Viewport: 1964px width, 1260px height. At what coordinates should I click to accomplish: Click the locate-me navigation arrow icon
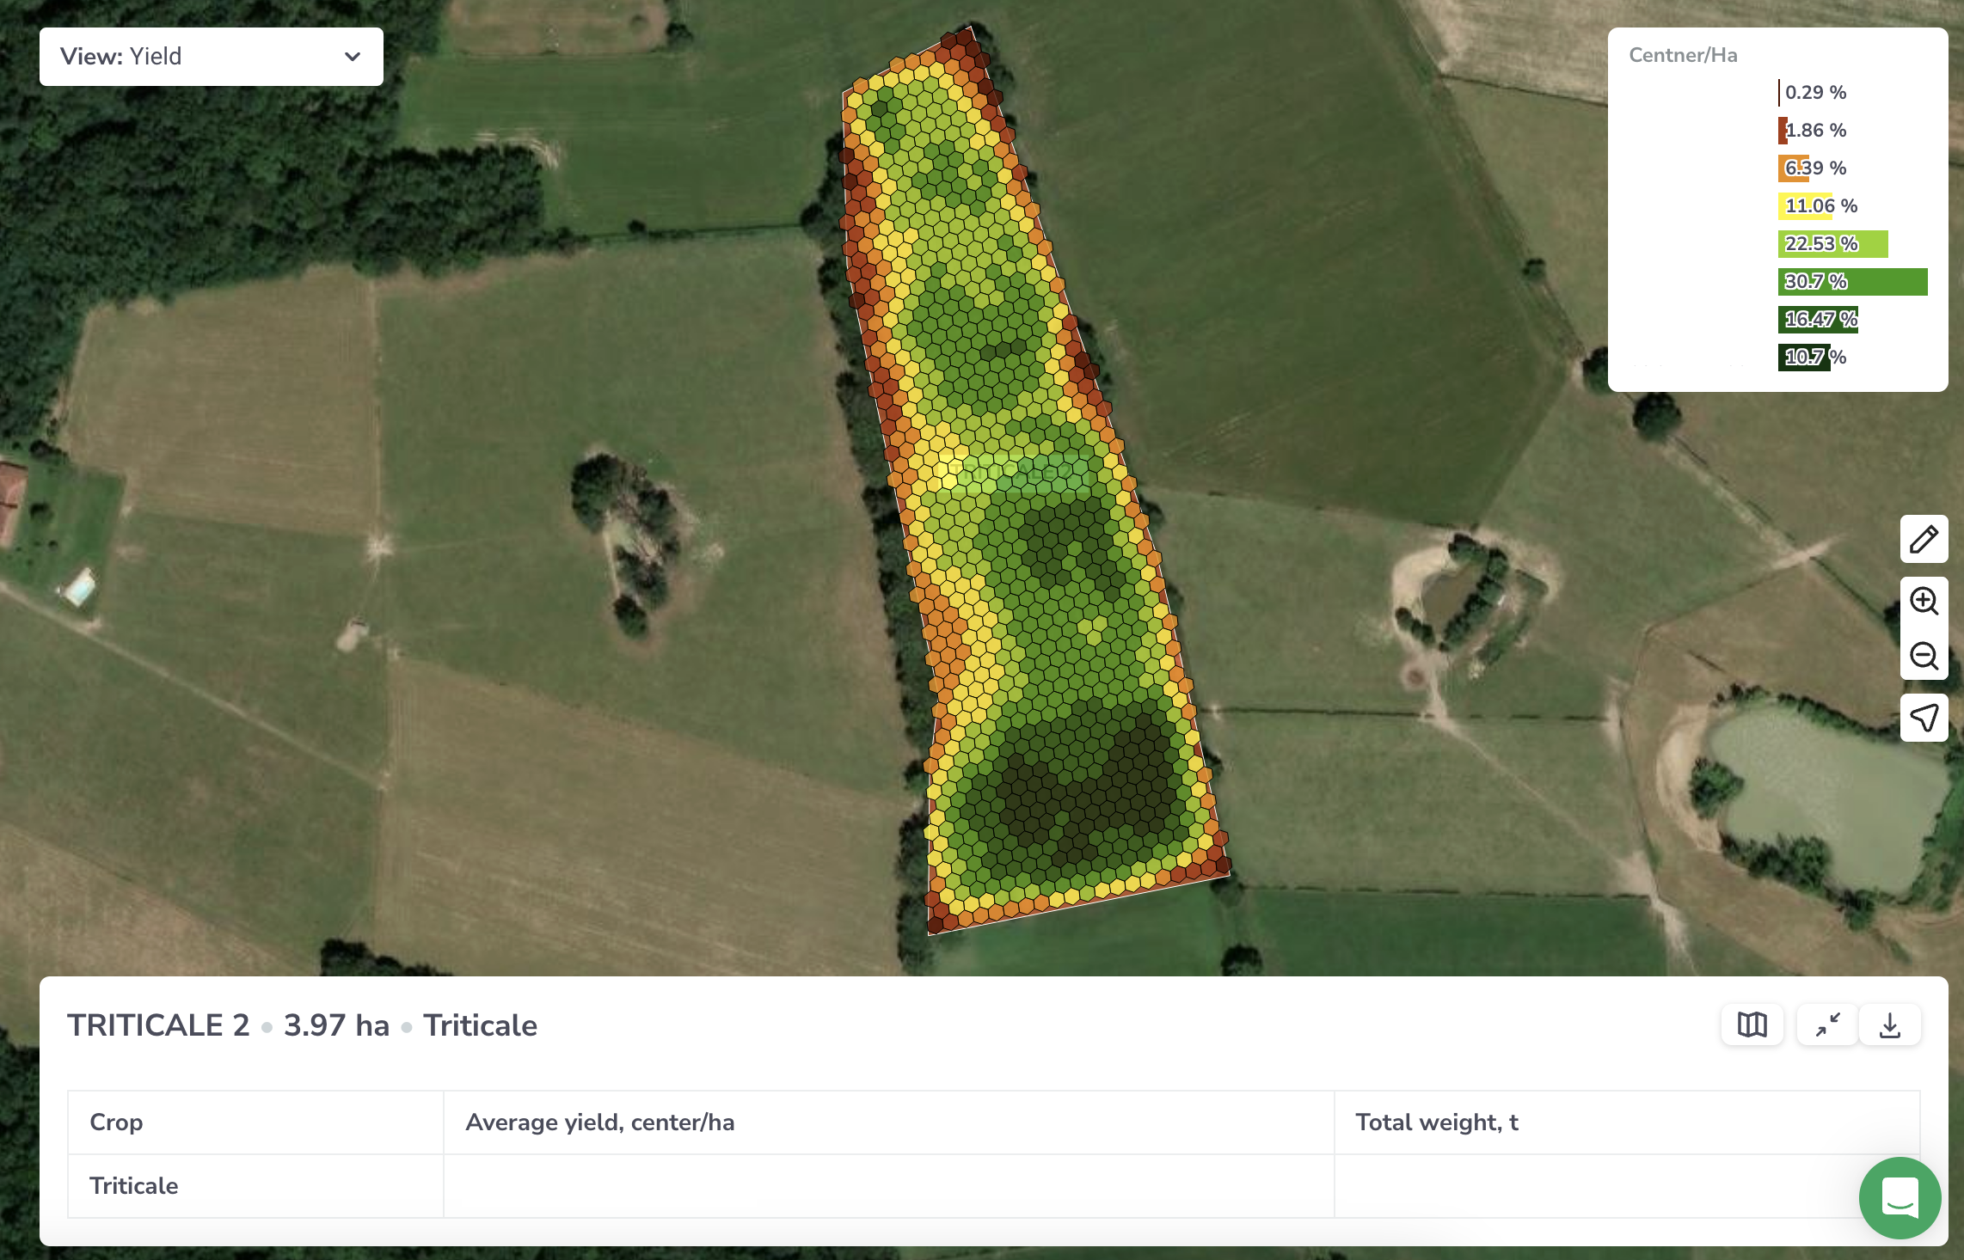coord(1924,718)
